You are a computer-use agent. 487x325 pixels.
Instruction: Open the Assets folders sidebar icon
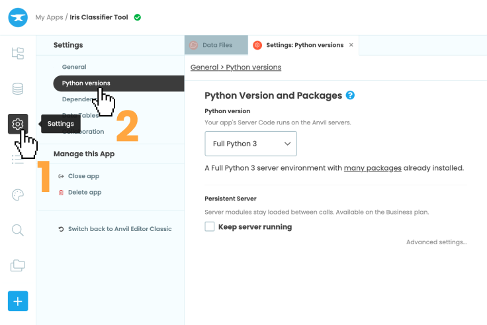point(18,265)
